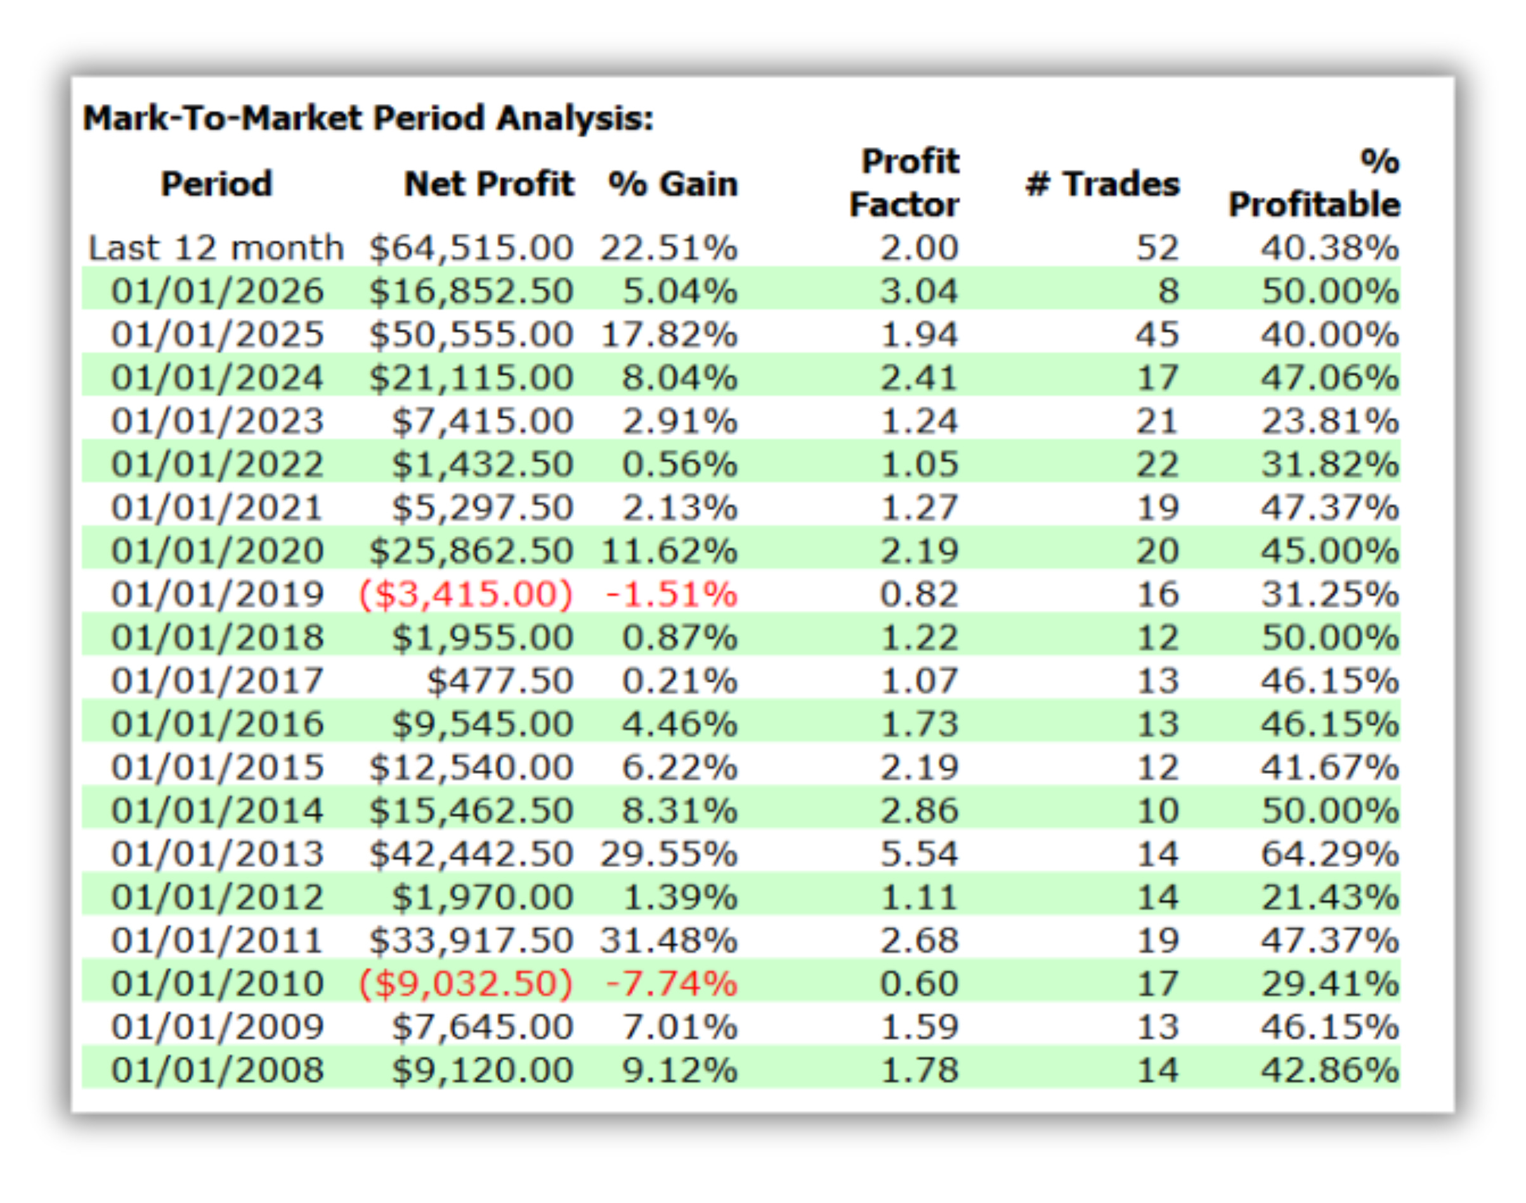1526x1203 pixels.
Task: Select the 01/01/2013 period cell
Action: (217, 854)
